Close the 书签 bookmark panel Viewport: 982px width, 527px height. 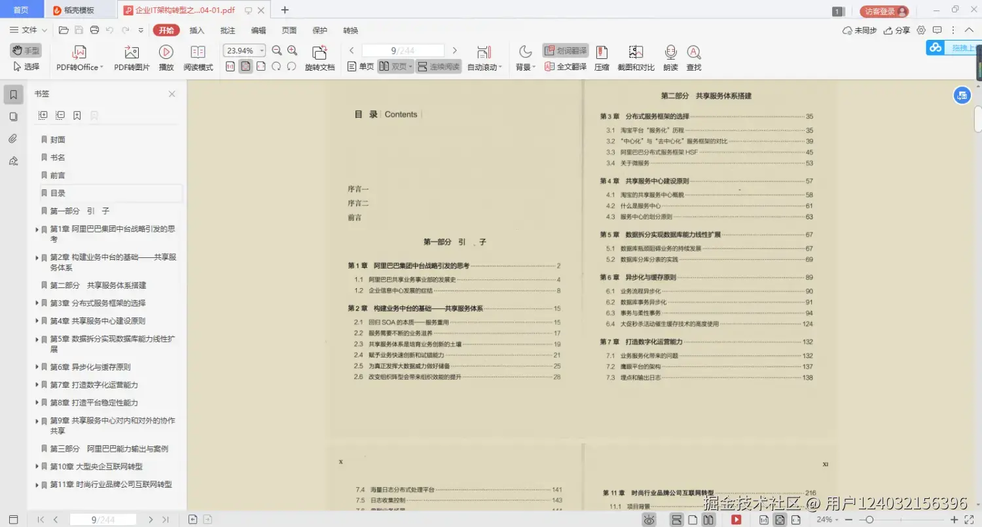click(172, 94)
